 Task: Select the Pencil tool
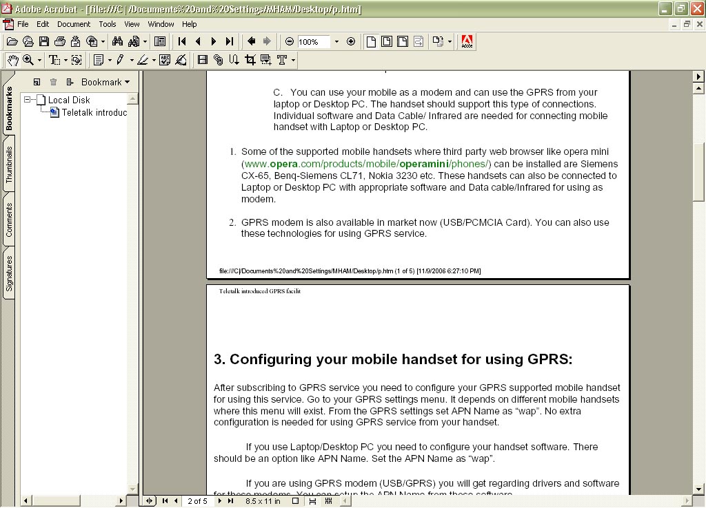[120, 60]
